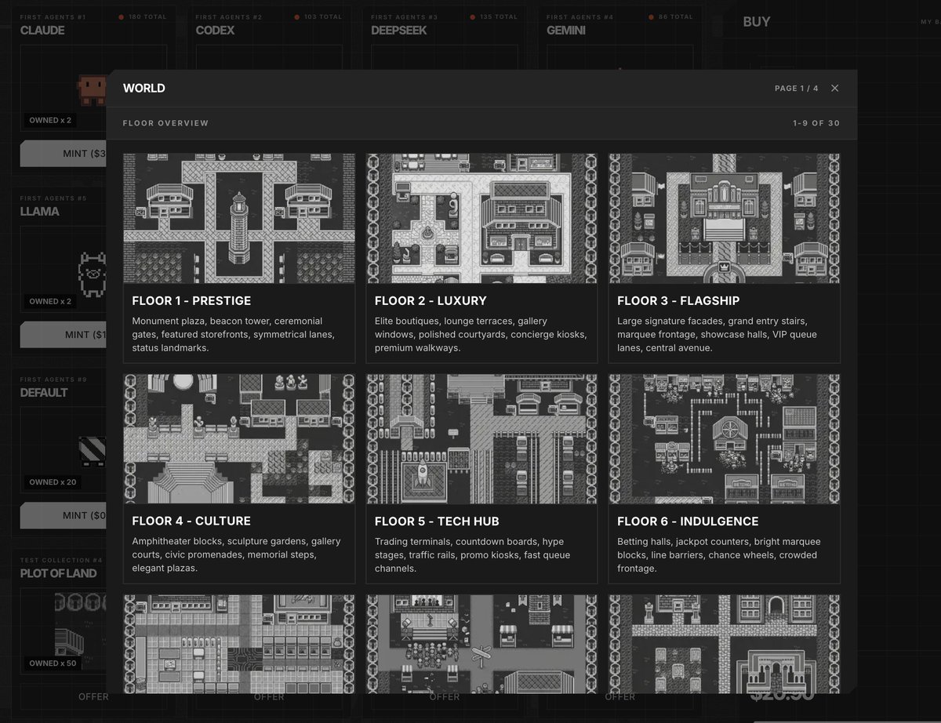Click OWNED x 20 badge on Default card
The height and width of the screenshot is (723, 941).
[x=53, y=481]
